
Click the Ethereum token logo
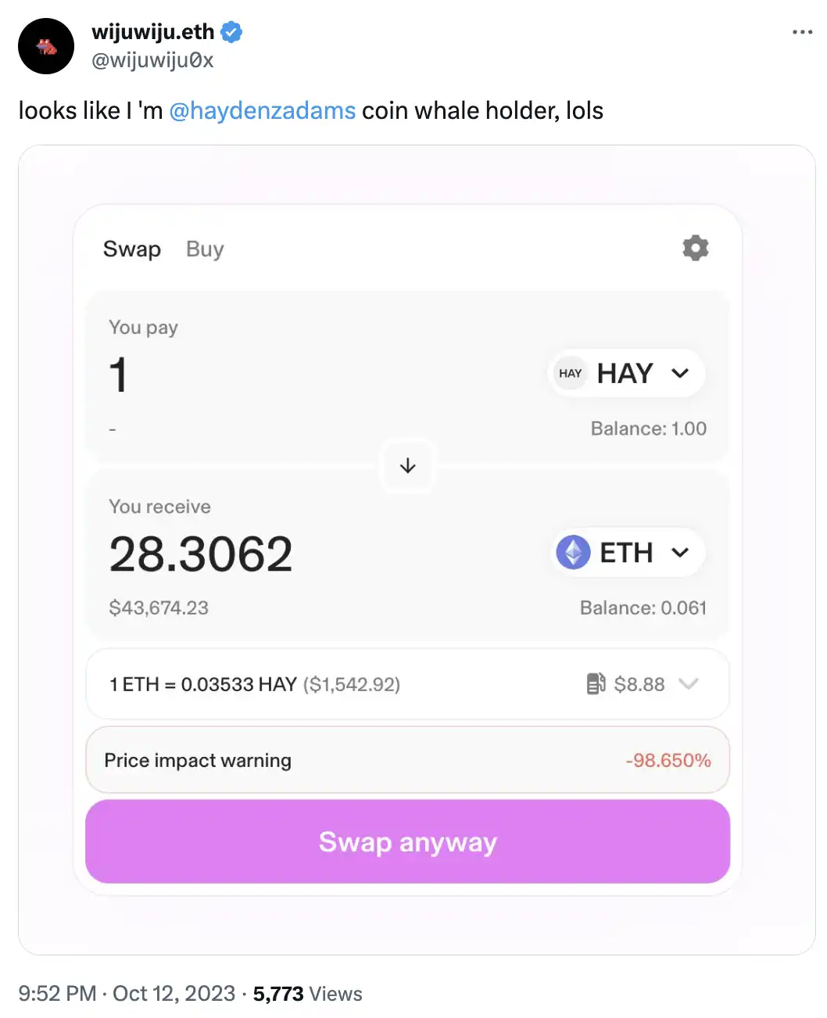tap(573, 553)
